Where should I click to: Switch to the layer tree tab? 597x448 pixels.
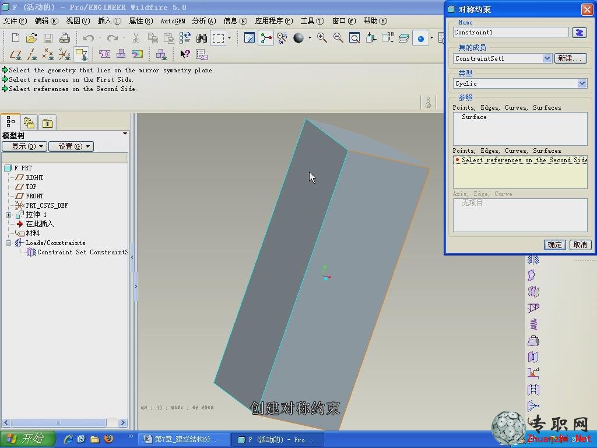click(29, 123)
